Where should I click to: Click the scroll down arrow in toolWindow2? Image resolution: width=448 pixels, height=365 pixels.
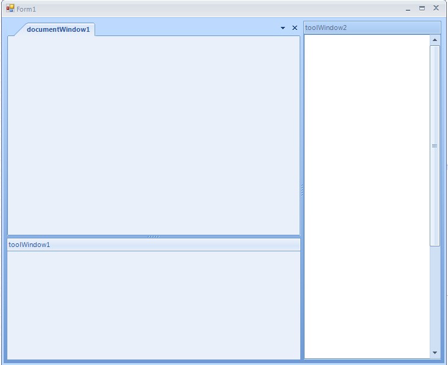click(x=435, y=353)
